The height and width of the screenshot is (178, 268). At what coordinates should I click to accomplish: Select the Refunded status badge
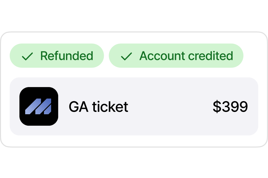(56, 56)
